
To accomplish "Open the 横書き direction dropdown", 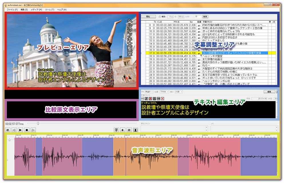I will point(149,92).
